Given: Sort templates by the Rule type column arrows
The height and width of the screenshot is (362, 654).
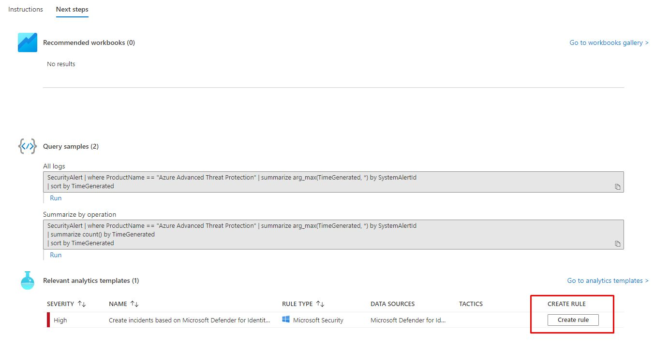Looking at the screenshot, I should click(320, 304).
